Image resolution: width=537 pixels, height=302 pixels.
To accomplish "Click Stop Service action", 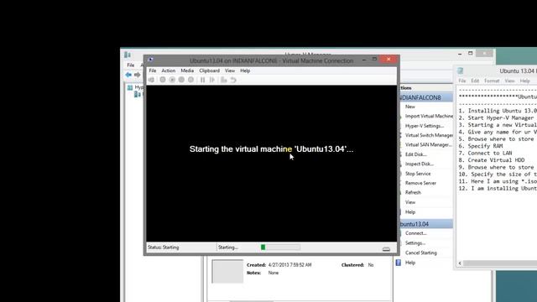I will point(418,174).
